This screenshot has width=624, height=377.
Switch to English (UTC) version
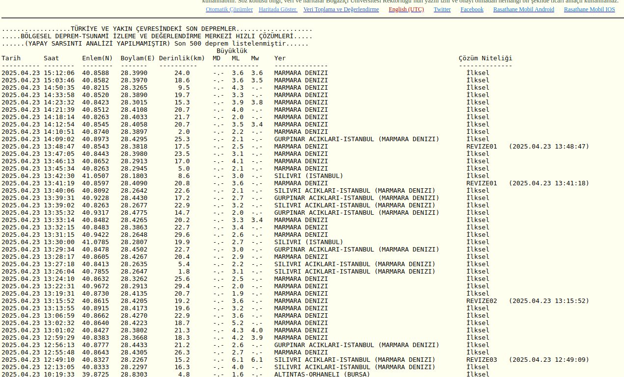(x=406, y=9)
